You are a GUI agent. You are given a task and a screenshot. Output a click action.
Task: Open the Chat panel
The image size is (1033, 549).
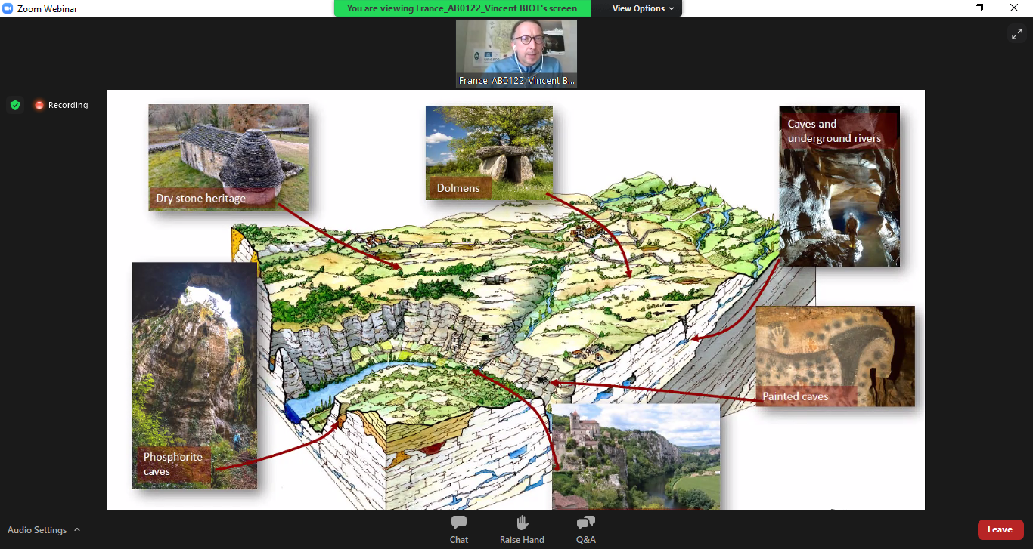pos(458,529)
